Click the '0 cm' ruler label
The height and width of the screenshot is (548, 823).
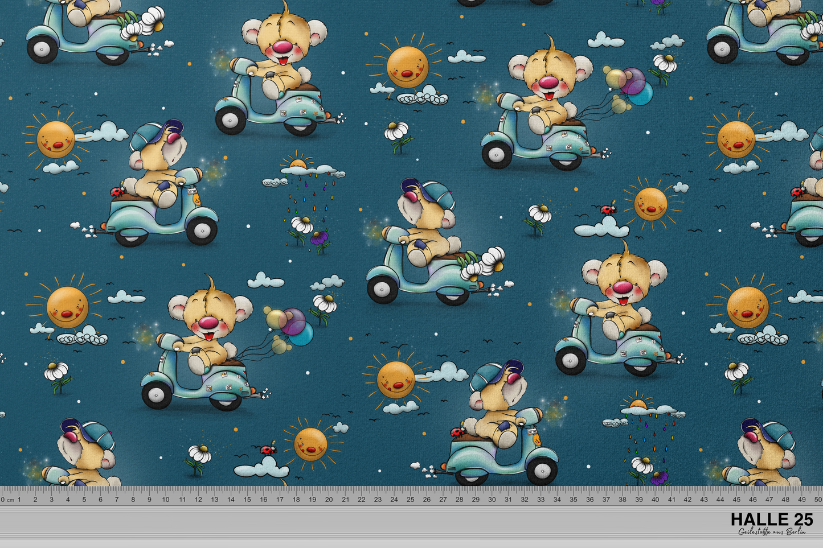[7, 500]
